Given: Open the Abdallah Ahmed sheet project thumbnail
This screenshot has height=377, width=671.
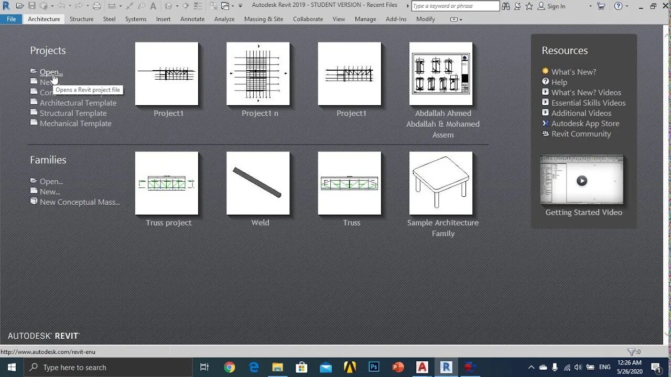Looking at the screenshot, I should (x=441, y=74).
